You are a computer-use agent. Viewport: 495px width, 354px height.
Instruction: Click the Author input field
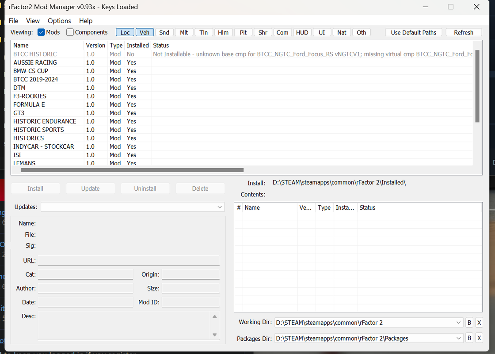pos(86,288)
